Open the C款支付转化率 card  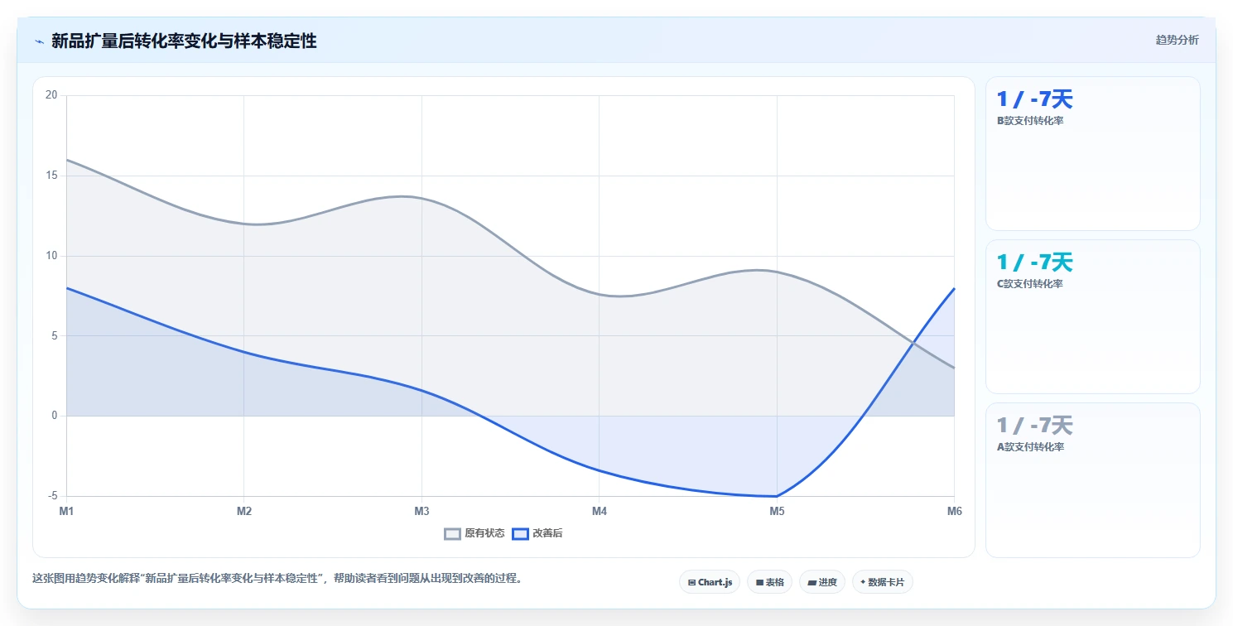(x=1092, y=316)
